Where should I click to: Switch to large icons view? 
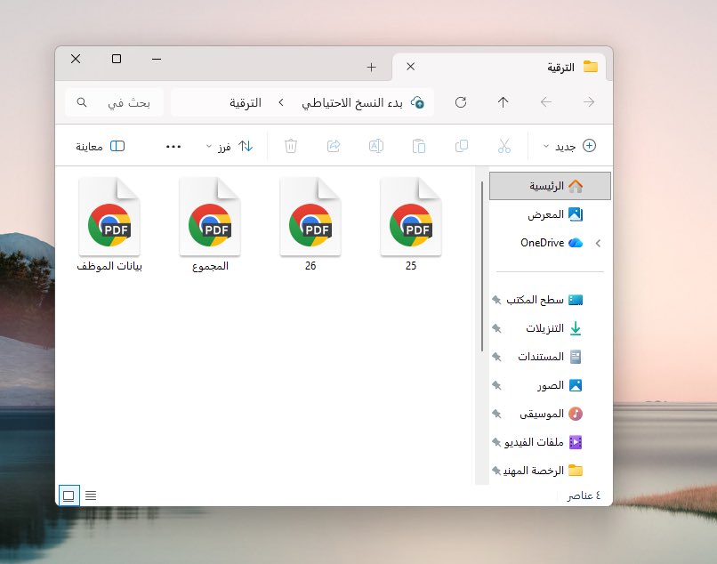[x=69, y=496]
